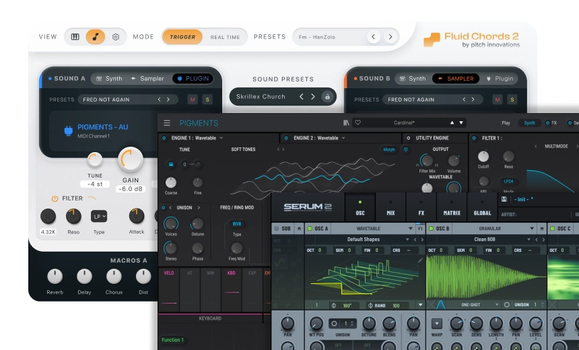Click the Function 1 button in Pigments

point(172,340)
